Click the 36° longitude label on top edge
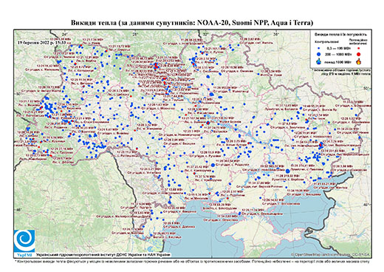This screenshot has width=384, height=272. [276, 34]
